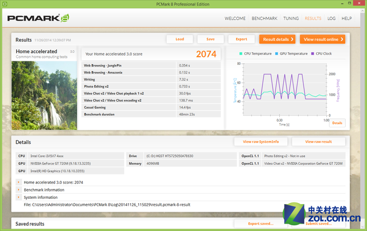Select the Web Browsing - Amazonia row

pyautogui.click(x=151, y=72)
